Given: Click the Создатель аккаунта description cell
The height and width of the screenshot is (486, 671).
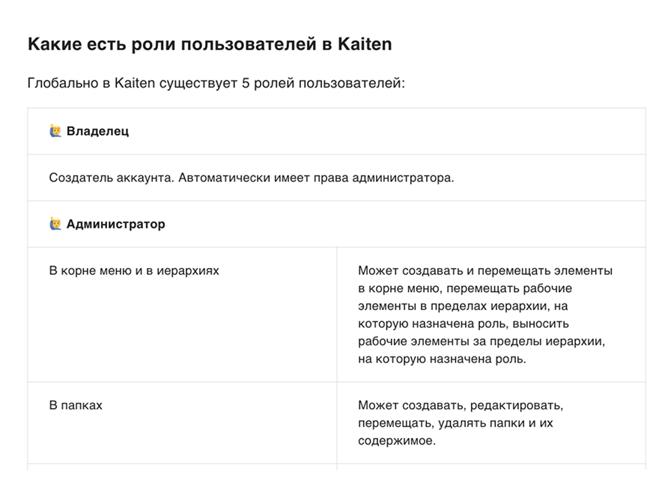Looking at the screenshot, I should (336, 177).
